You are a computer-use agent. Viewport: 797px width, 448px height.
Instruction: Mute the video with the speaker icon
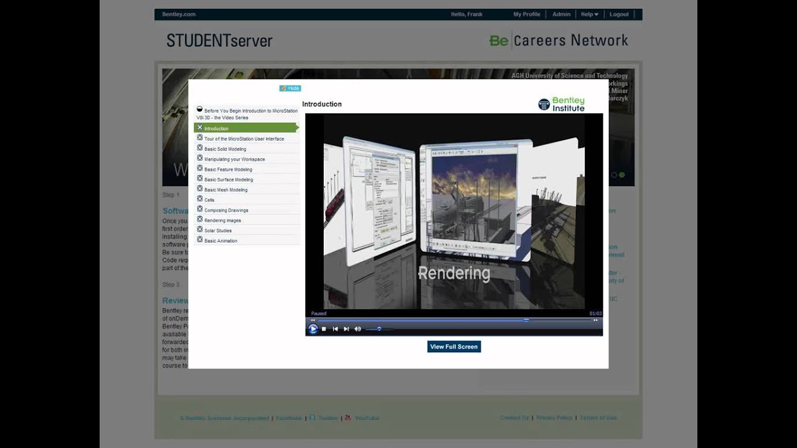[357, 329]
